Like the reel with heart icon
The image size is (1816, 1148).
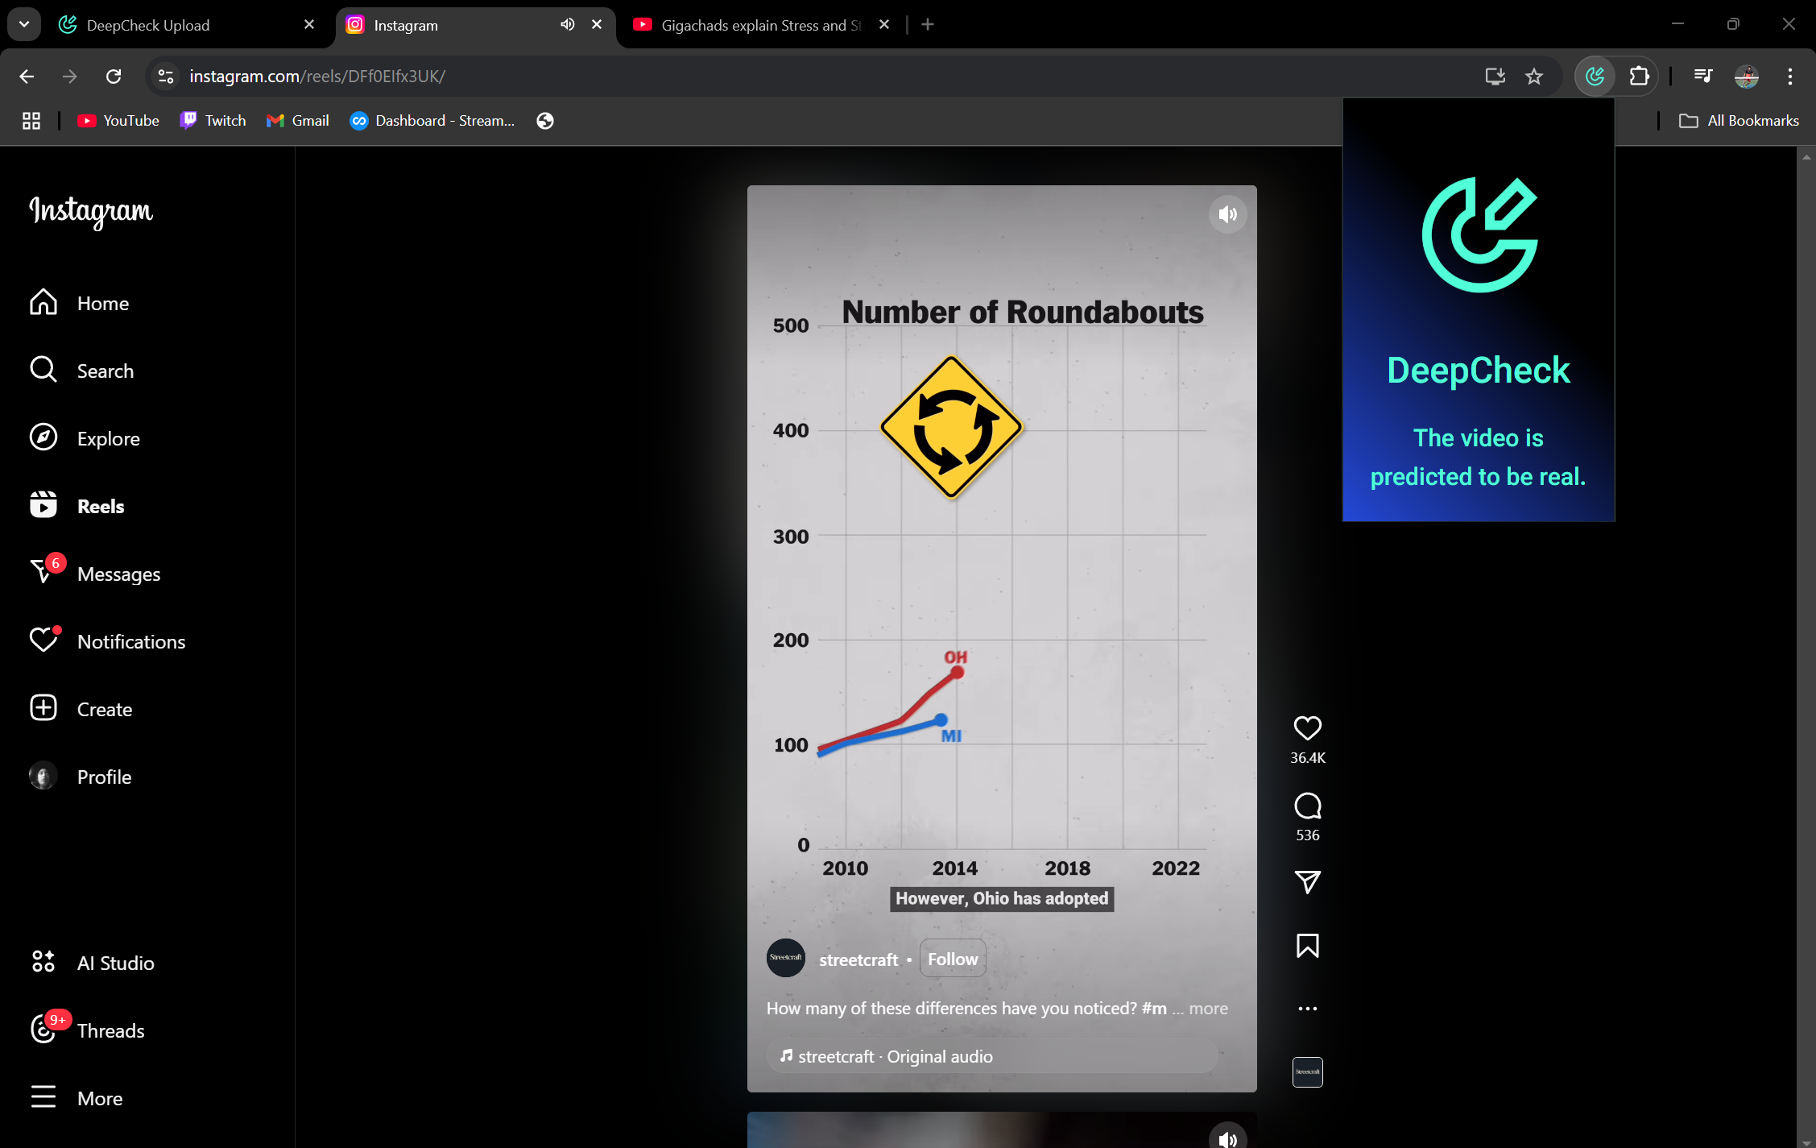[1307, 728]
